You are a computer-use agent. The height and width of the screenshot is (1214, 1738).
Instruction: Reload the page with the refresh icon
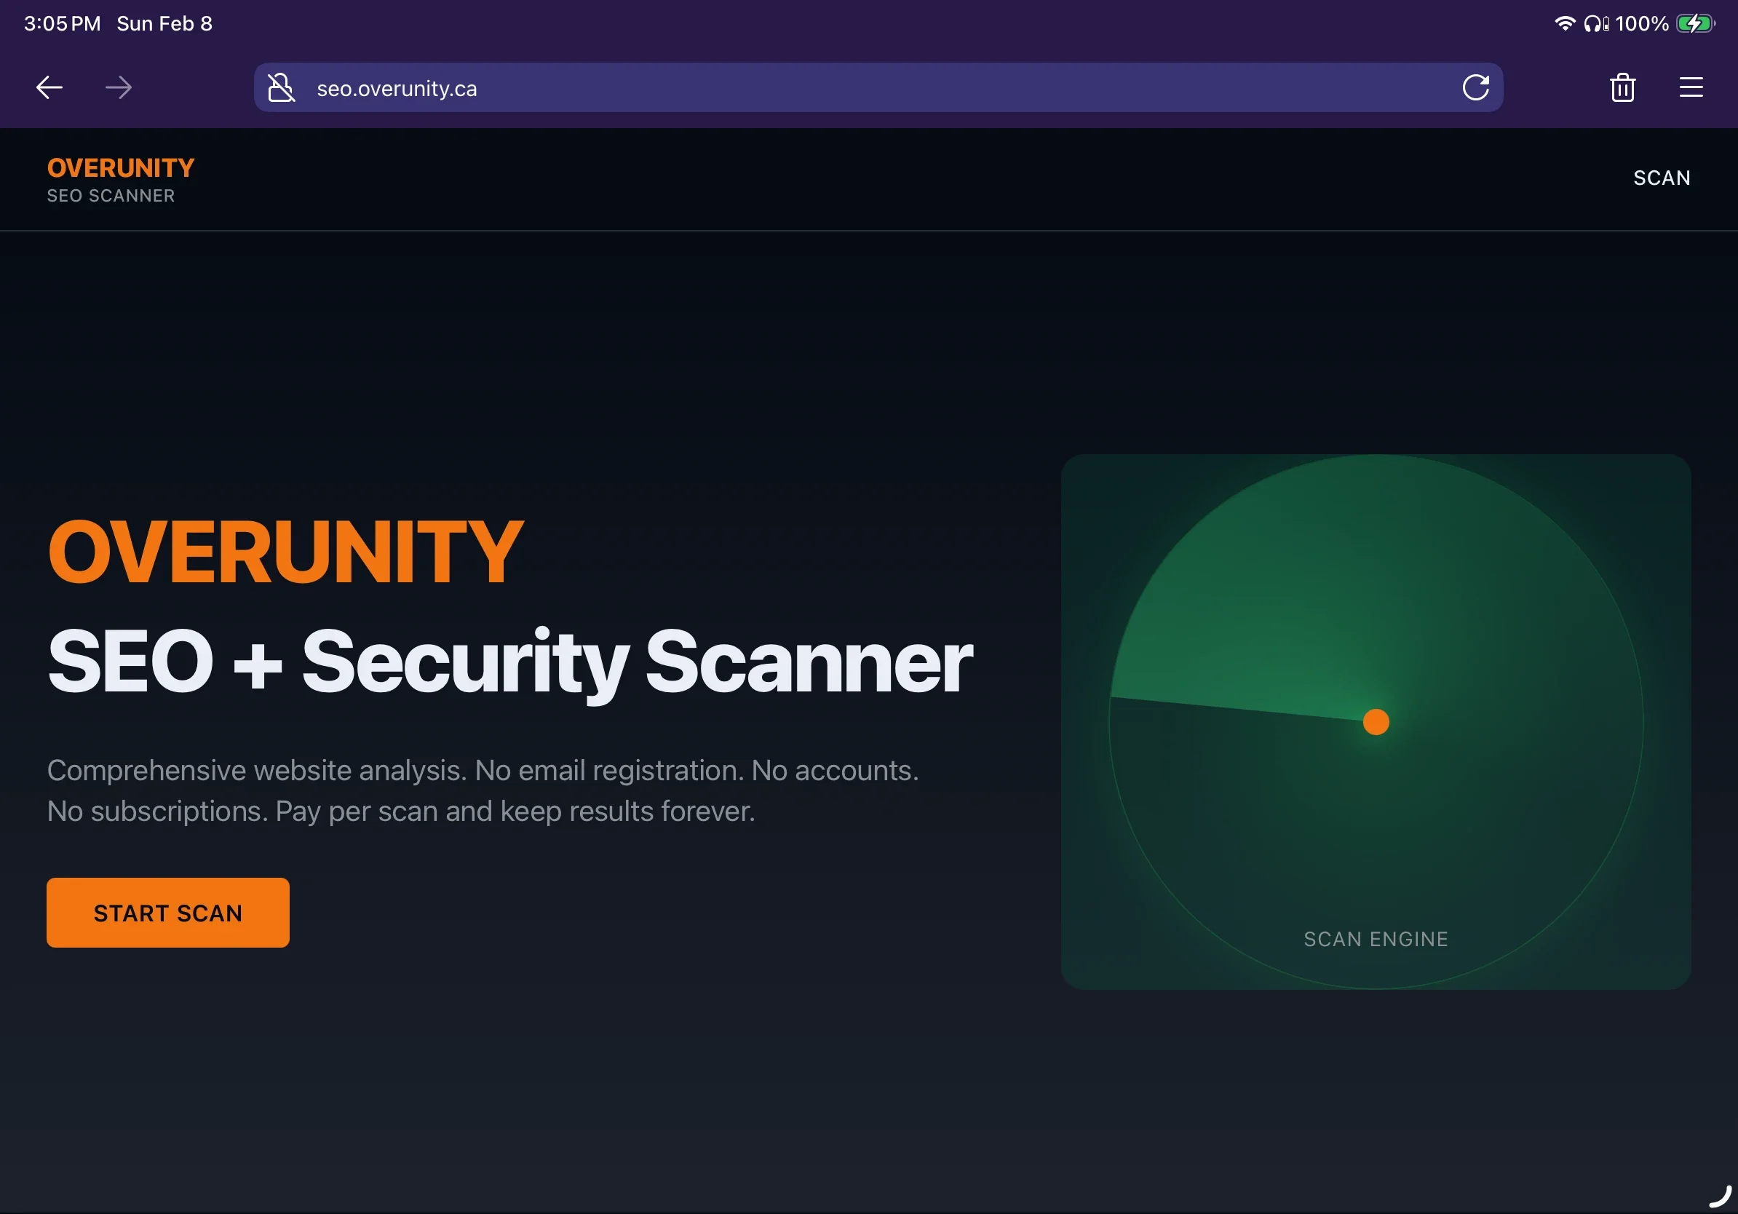tap(1475, 88)
